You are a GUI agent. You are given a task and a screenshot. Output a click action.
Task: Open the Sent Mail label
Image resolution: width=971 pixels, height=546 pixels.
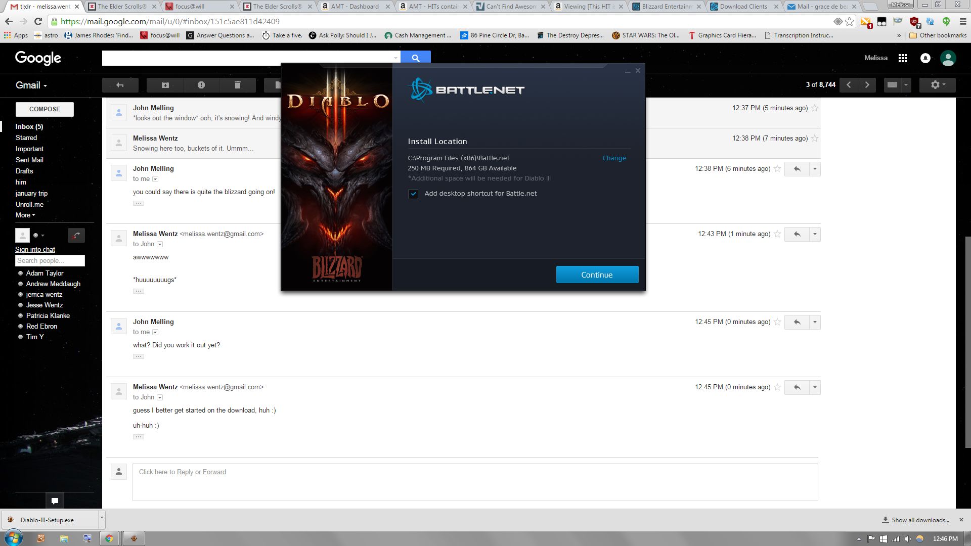(29, 160)
